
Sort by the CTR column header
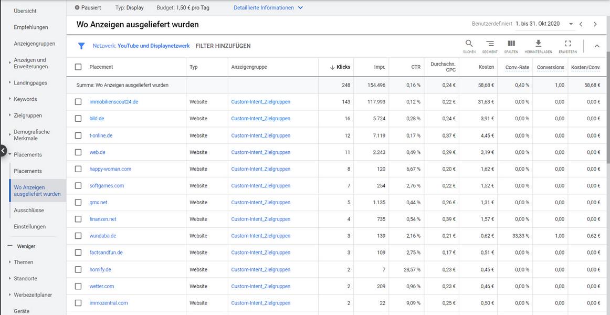(416, 67)
